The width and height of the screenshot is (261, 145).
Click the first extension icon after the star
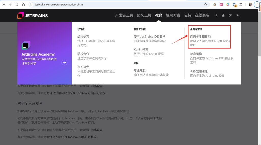coord(215,5)
